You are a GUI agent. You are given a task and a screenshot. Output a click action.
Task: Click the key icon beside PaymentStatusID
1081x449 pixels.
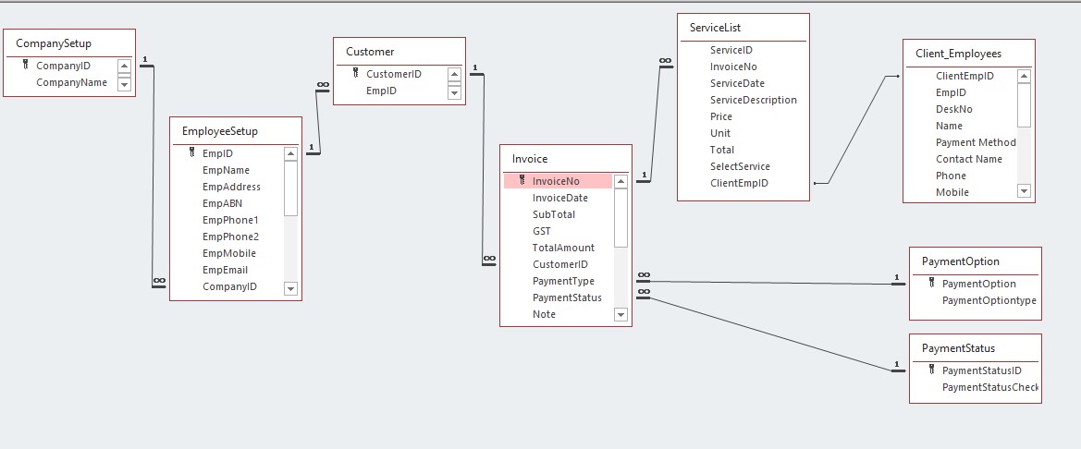tap(932, 370)
